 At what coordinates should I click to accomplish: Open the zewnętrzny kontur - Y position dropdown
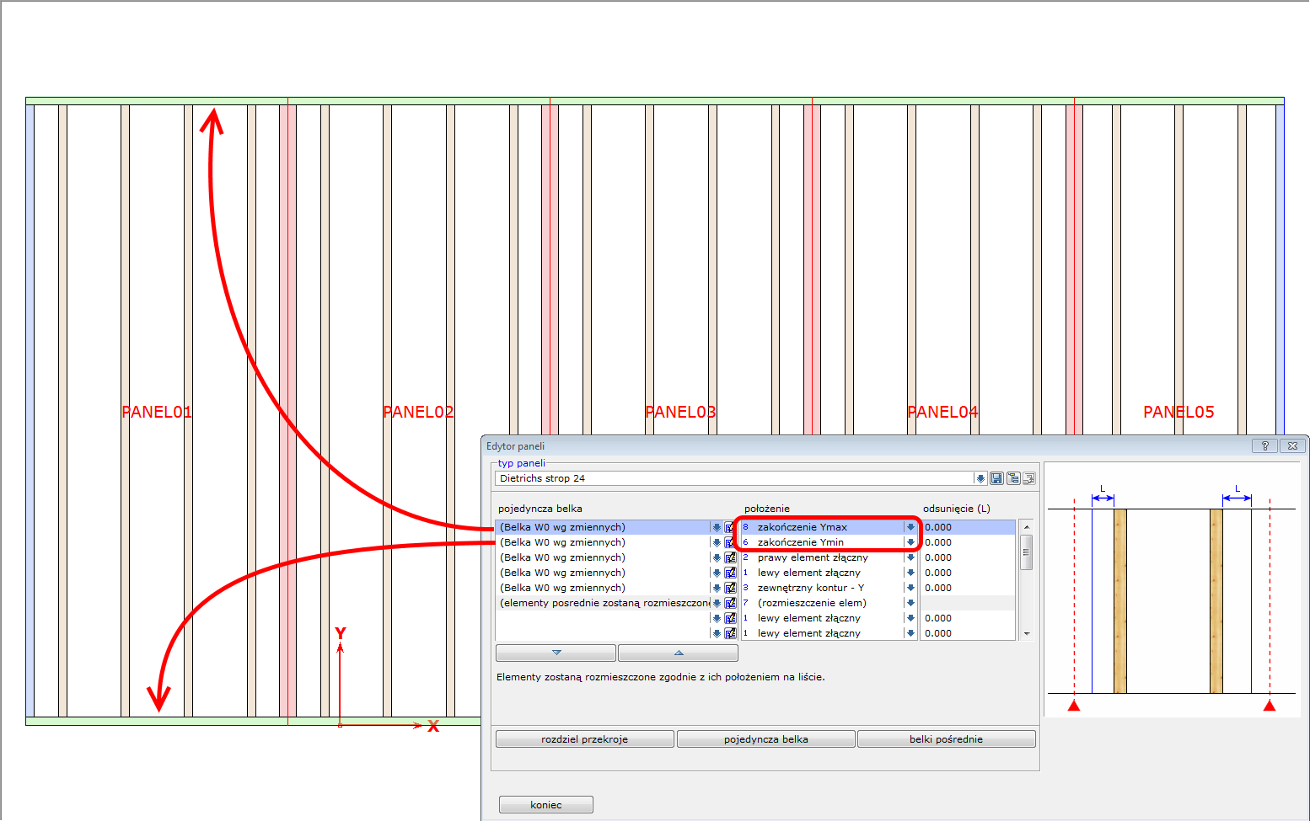coord(910,589)
